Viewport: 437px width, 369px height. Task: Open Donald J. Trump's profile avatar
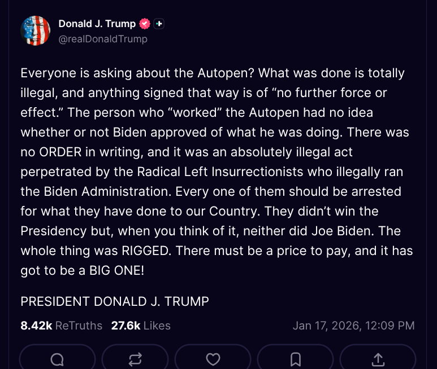click(35, 30)
